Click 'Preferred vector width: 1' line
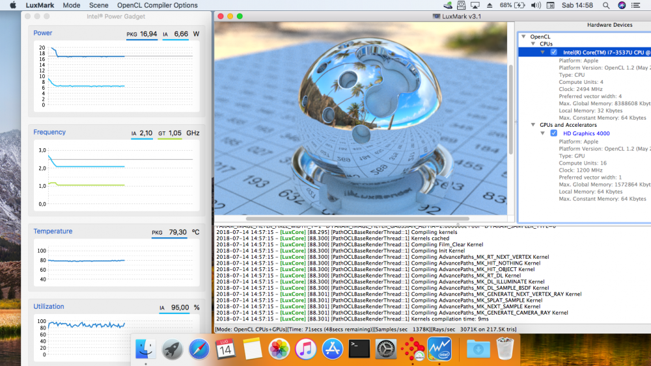Image resolution: width=651 pixels, height=366 pixels. coord(590,177)
